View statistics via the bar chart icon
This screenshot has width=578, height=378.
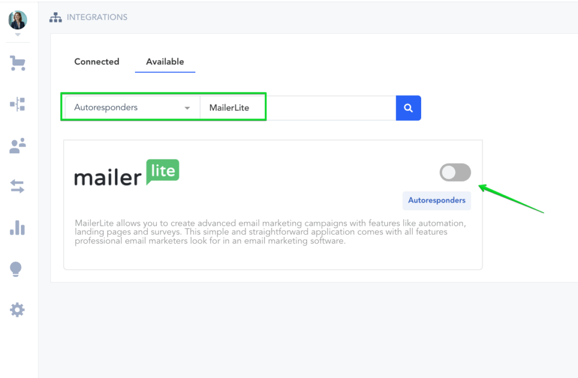[17, 227]
